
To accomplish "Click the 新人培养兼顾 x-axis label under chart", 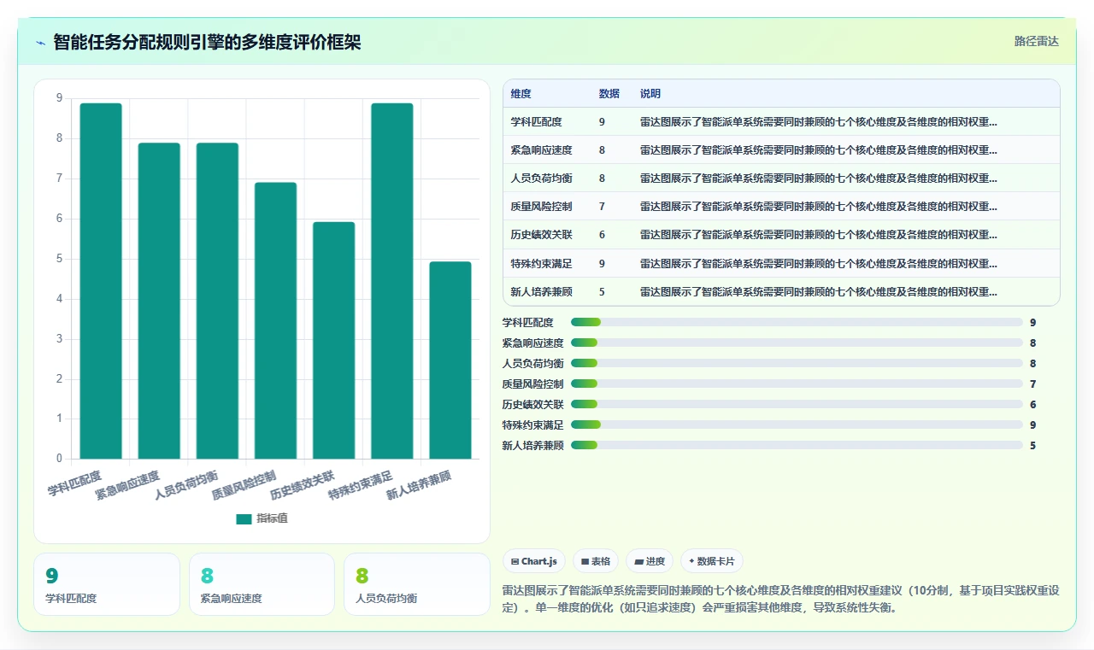I will 419,484.
